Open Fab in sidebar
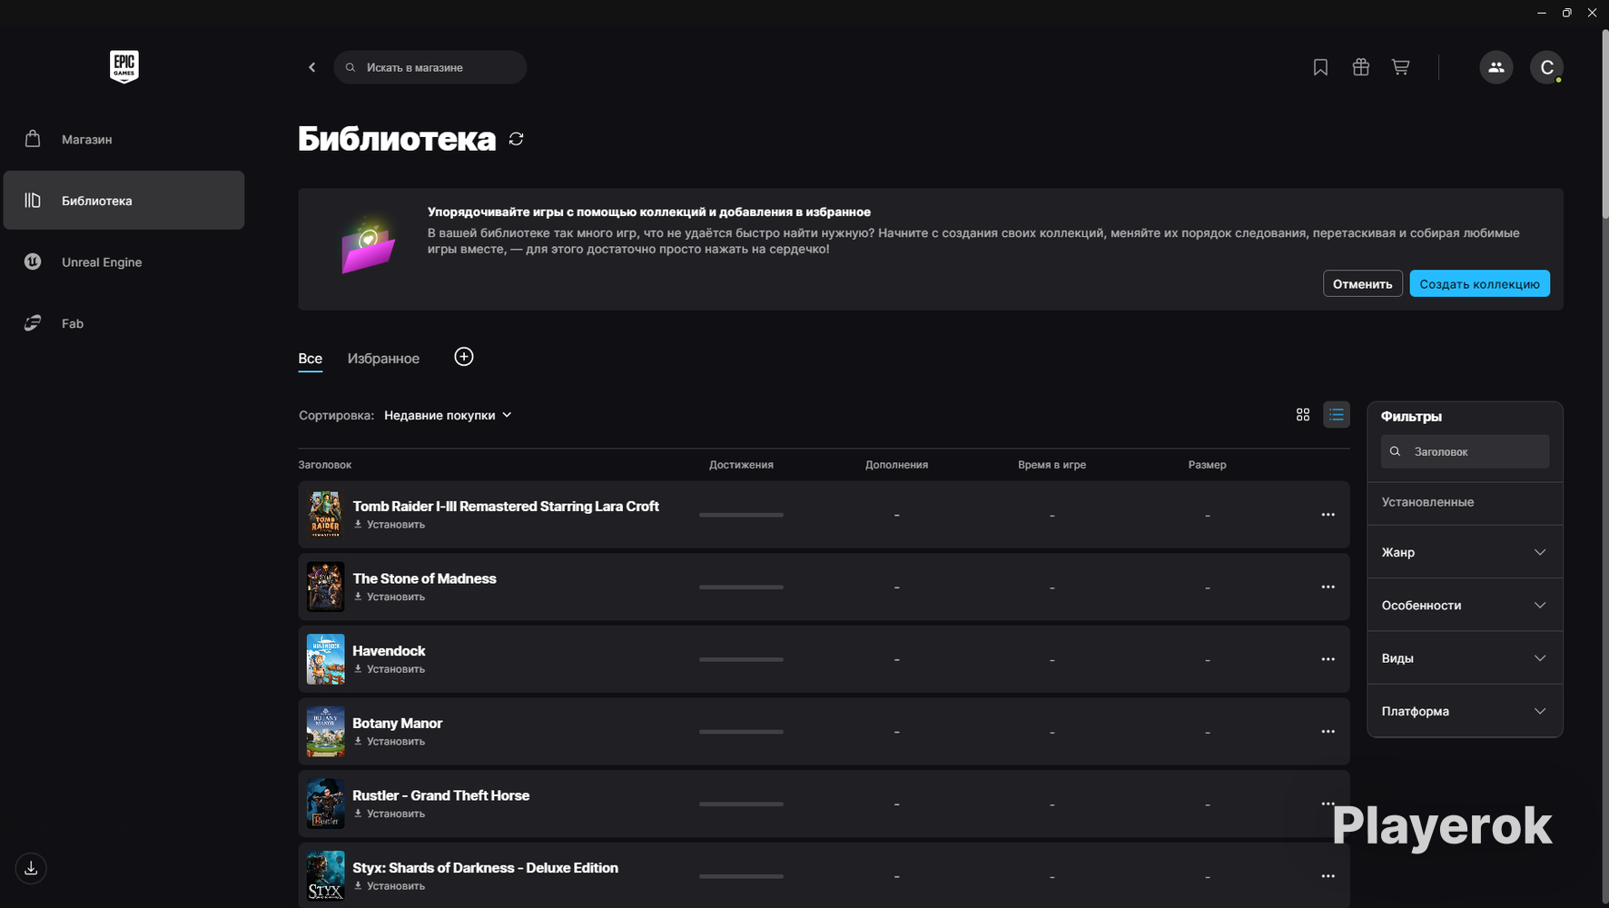This screenshot has width=1609, height=908. coord(124,323)
